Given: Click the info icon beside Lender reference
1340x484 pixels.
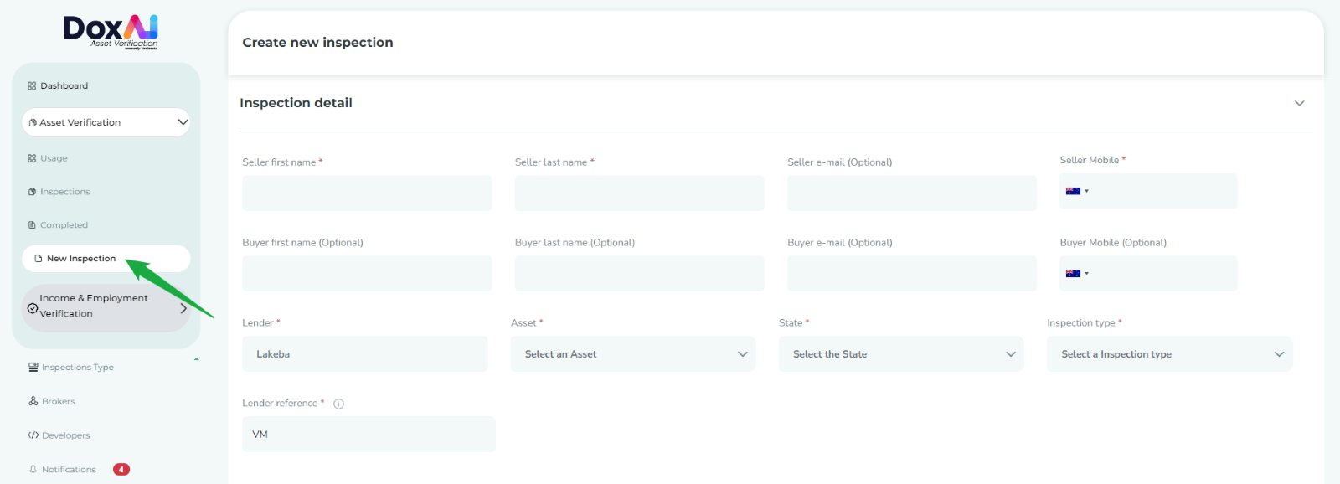Looking at the screenshot, I should point(339,404).
